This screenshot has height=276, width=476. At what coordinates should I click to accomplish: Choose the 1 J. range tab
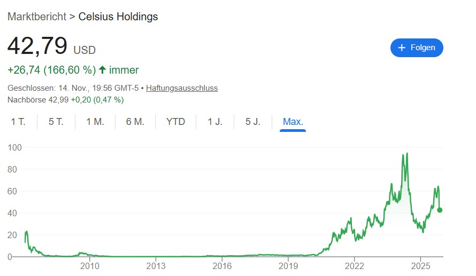(215, 122)
